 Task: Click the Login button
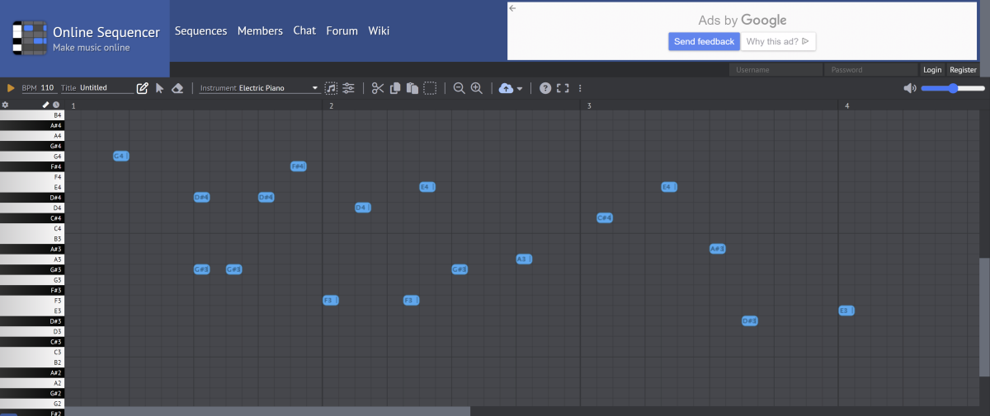932,70
